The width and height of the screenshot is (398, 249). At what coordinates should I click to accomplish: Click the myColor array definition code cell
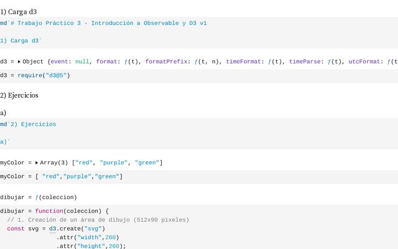(61, 177)
